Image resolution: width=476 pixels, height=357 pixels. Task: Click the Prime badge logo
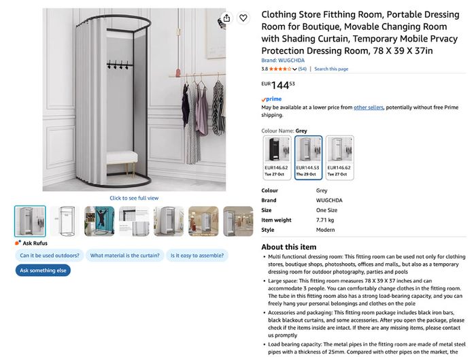coord(271,99)
